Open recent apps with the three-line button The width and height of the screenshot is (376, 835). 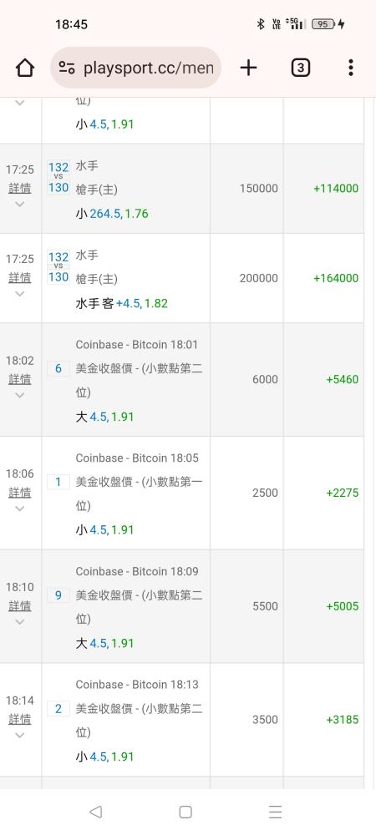click(x=276, y=812)
